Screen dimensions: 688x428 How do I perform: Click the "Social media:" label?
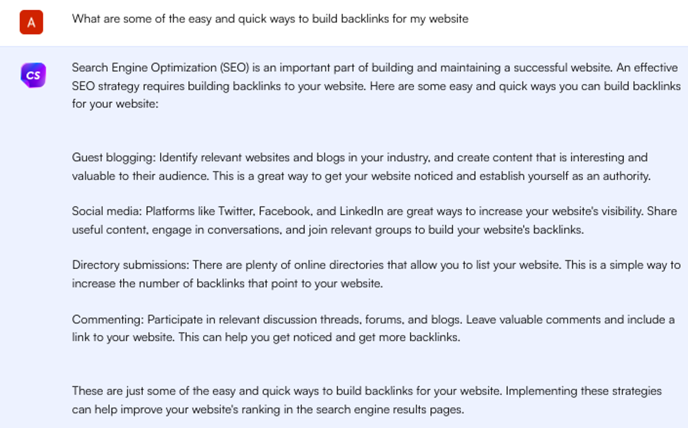coord(107,211)
